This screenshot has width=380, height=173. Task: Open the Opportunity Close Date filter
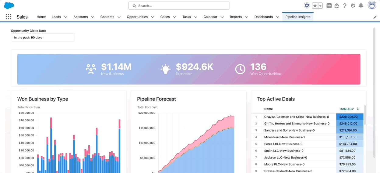[43, 38]
